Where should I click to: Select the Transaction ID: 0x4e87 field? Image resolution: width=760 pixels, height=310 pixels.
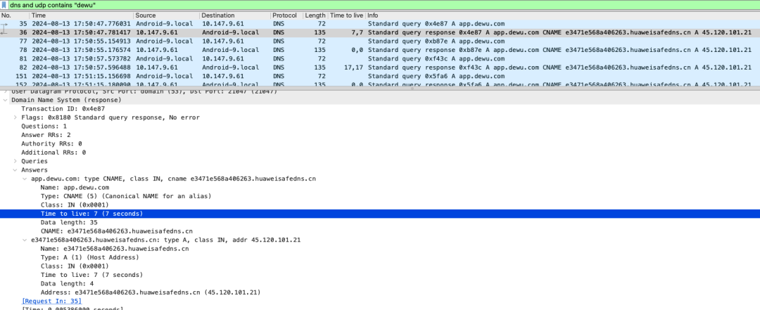tap(63, 108)
